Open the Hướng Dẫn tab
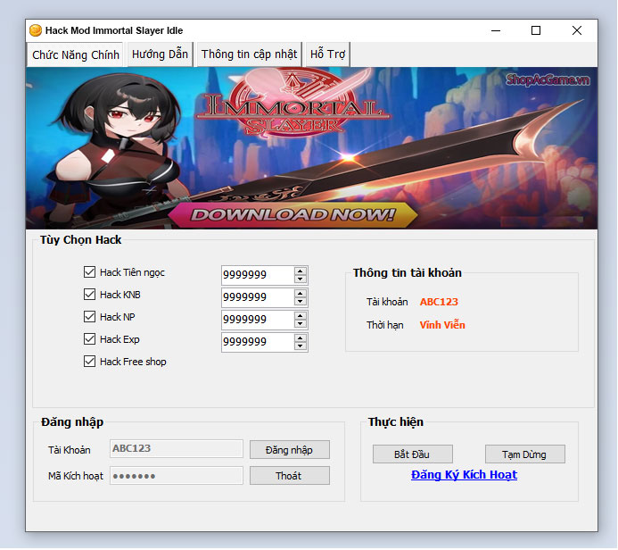 (x=160, y=54)
